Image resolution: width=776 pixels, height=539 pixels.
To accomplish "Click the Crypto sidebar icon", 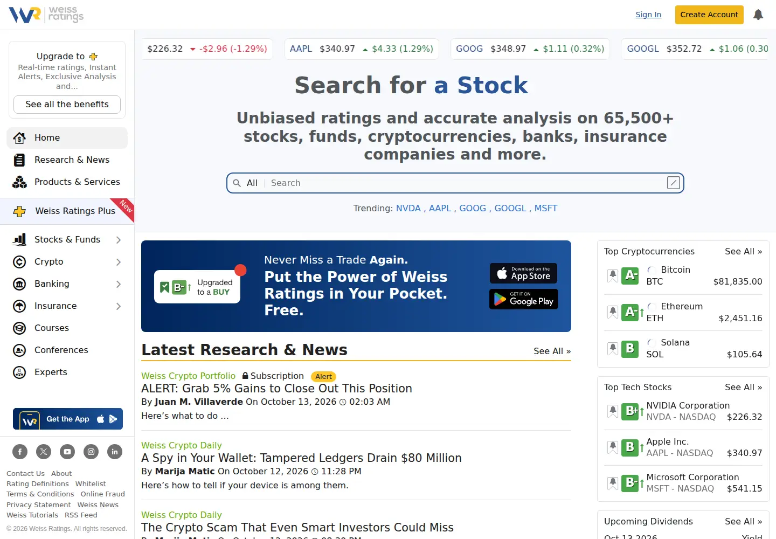I will pos(19,262).
